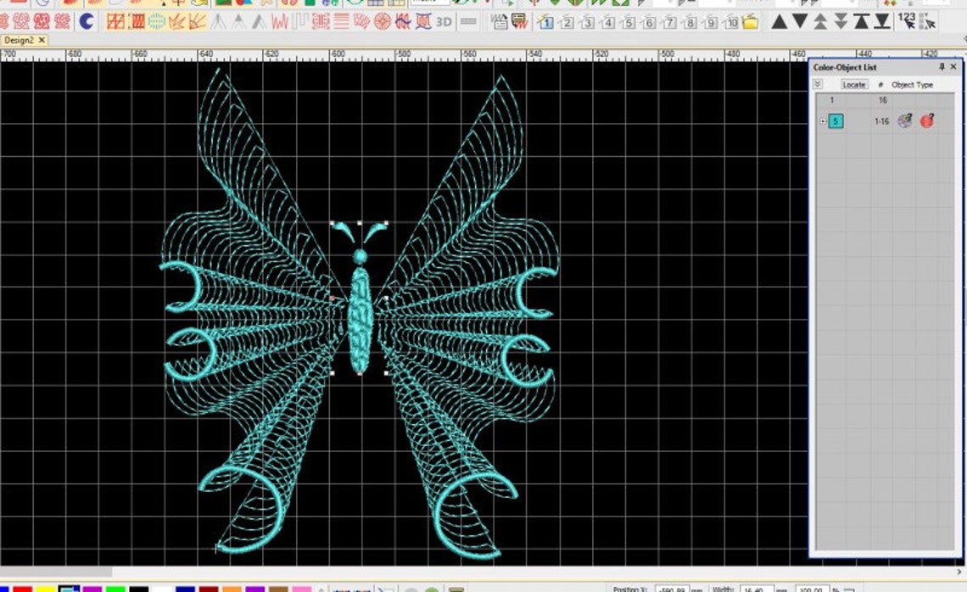The image size is (967, 592).
Task: Open the Object Type column header menu
Action: coord(914,84)
